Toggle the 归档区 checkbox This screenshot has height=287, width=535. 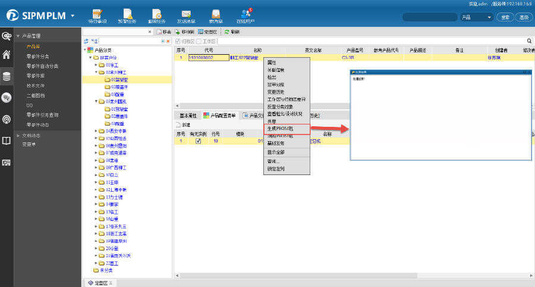click(178, 41)
